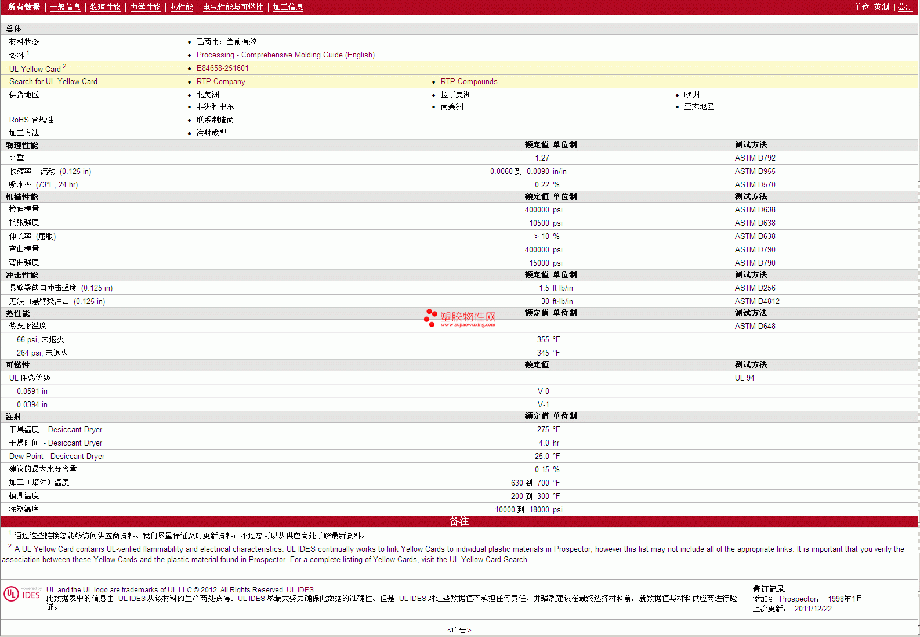This screenshot has height=637, width=920.
Task: Click the 建议的最大水分含量 label
Action: (x=43, y=469)
